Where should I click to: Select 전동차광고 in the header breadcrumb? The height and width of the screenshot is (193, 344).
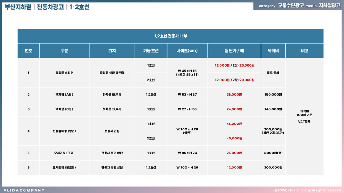click(x=50, y=7)
